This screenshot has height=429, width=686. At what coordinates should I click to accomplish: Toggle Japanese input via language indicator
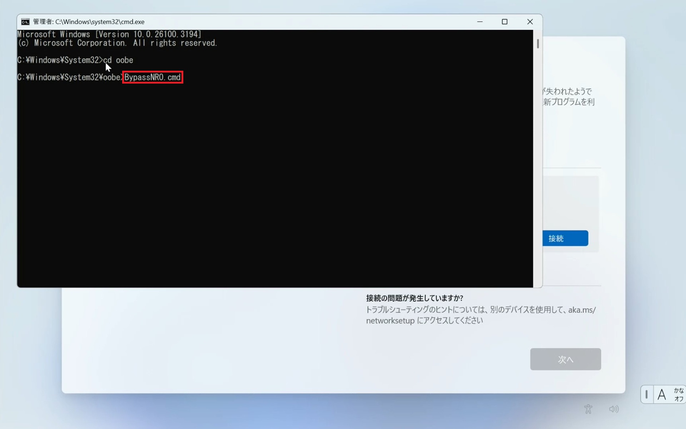[x=662, y=395]
